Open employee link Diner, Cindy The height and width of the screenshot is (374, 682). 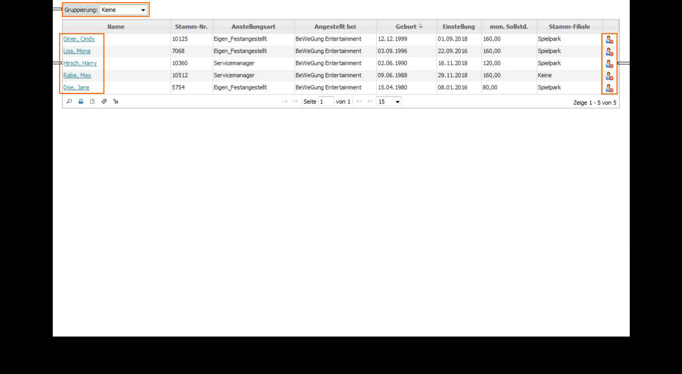click(79, 39)
